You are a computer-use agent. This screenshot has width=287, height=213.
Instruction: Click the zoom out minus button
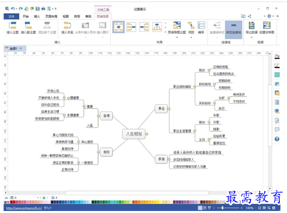tap(214, 208)
